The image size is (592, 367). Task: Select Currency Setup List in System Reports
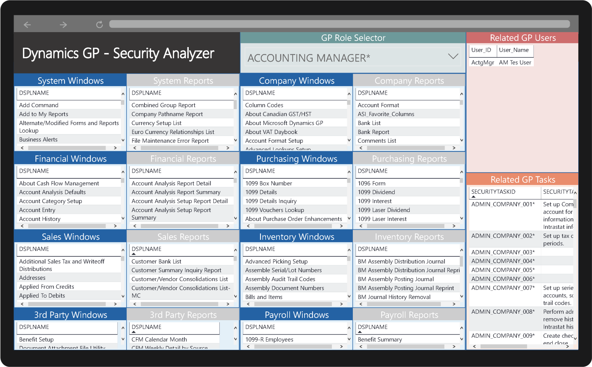pos(156,123)
